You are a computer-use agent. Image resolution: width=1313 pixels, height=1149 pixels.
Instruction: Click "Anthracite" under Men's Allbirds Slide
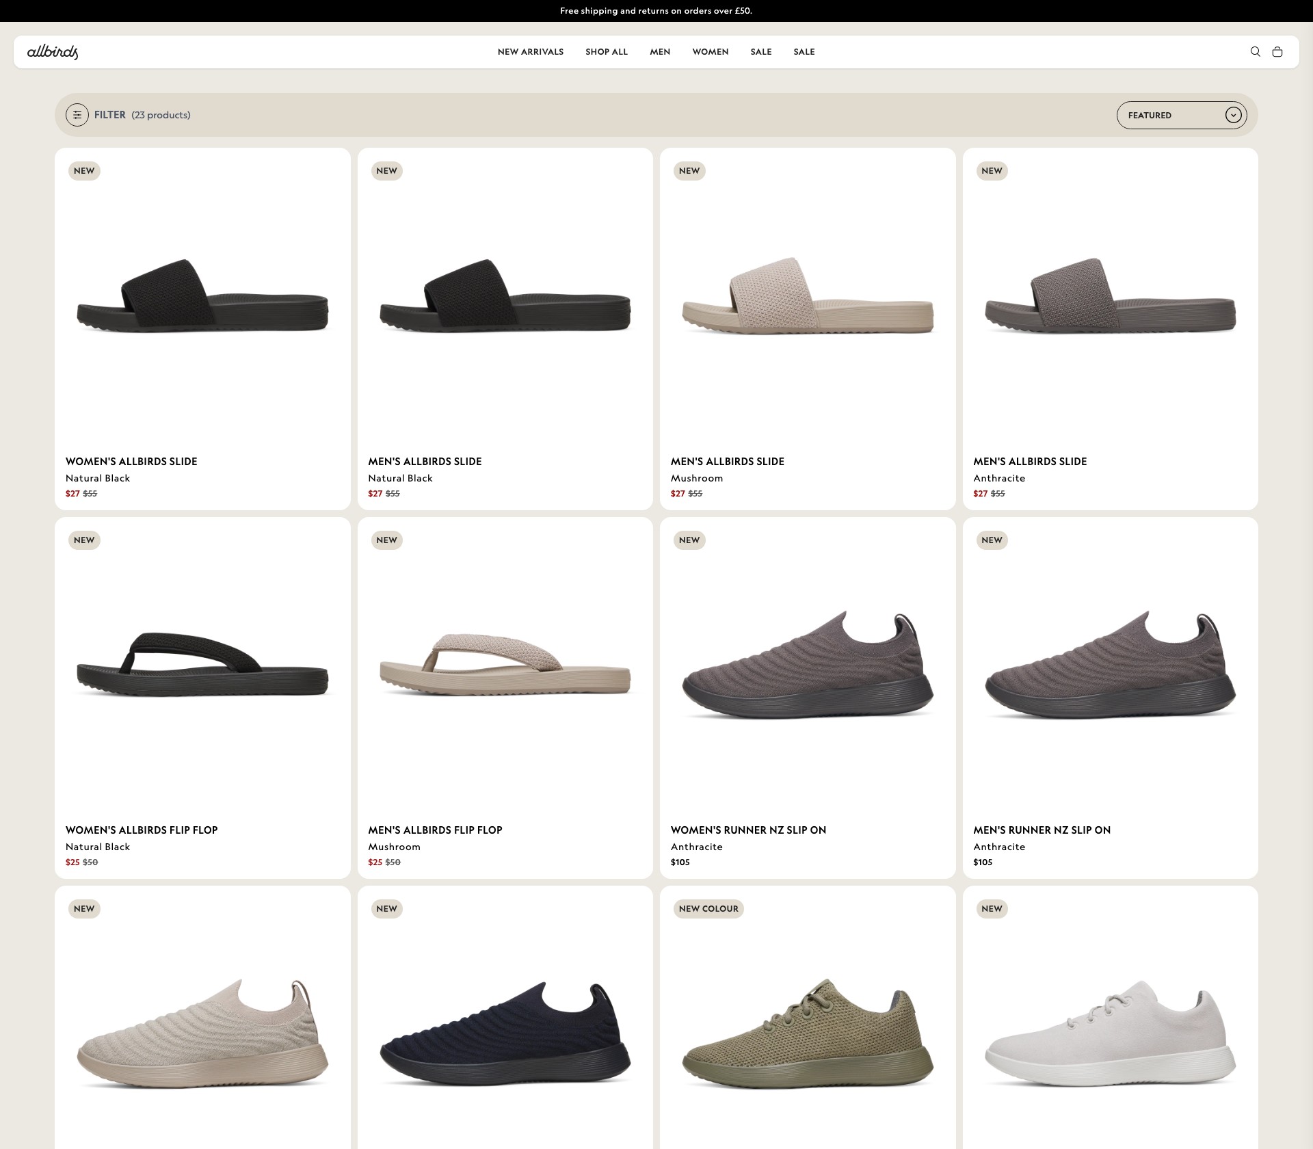999,478
